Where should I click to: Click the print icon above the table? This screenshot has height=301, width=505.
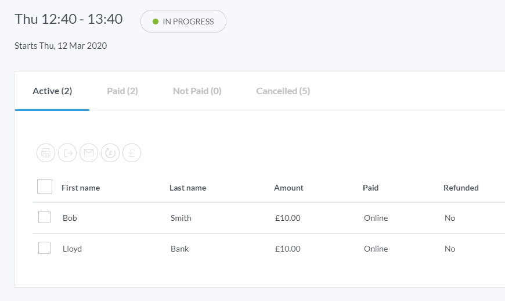46,153
